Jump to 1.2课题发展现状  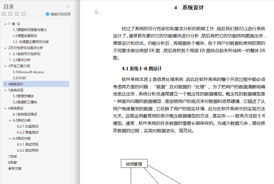click(25, 36)
